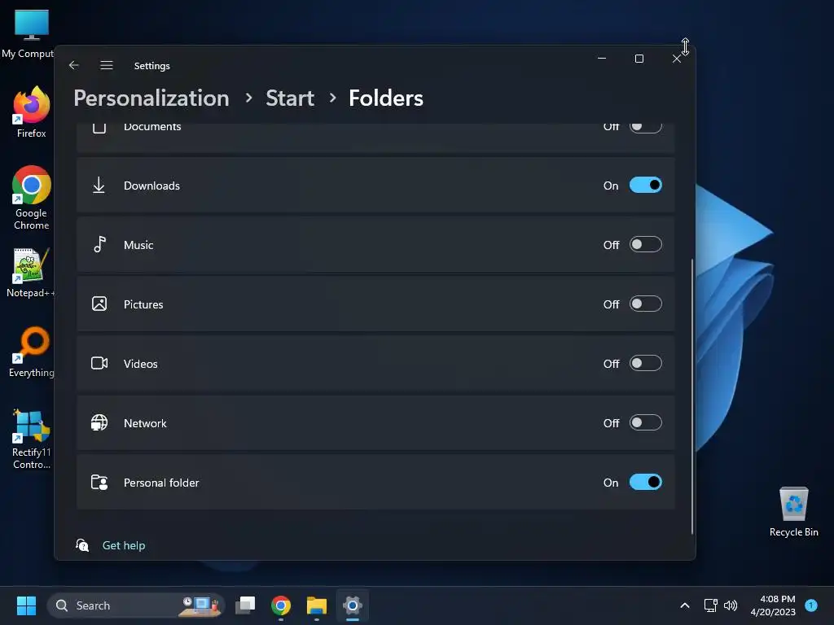Open Task View from the taskbar

click(245, 605)
